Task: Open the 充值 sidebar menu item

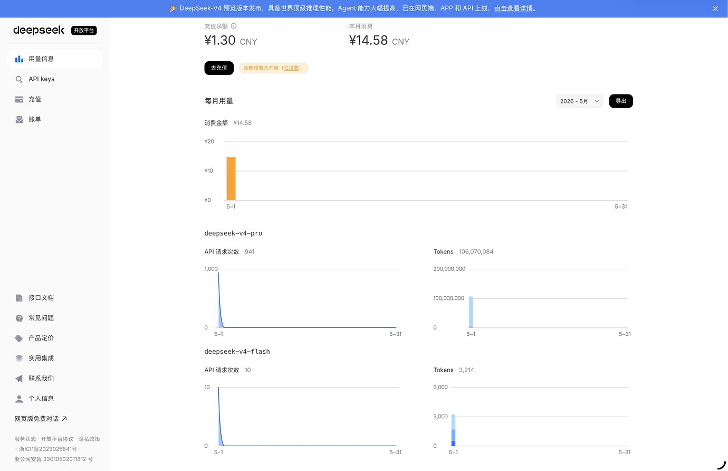Action: coord(54,99)
